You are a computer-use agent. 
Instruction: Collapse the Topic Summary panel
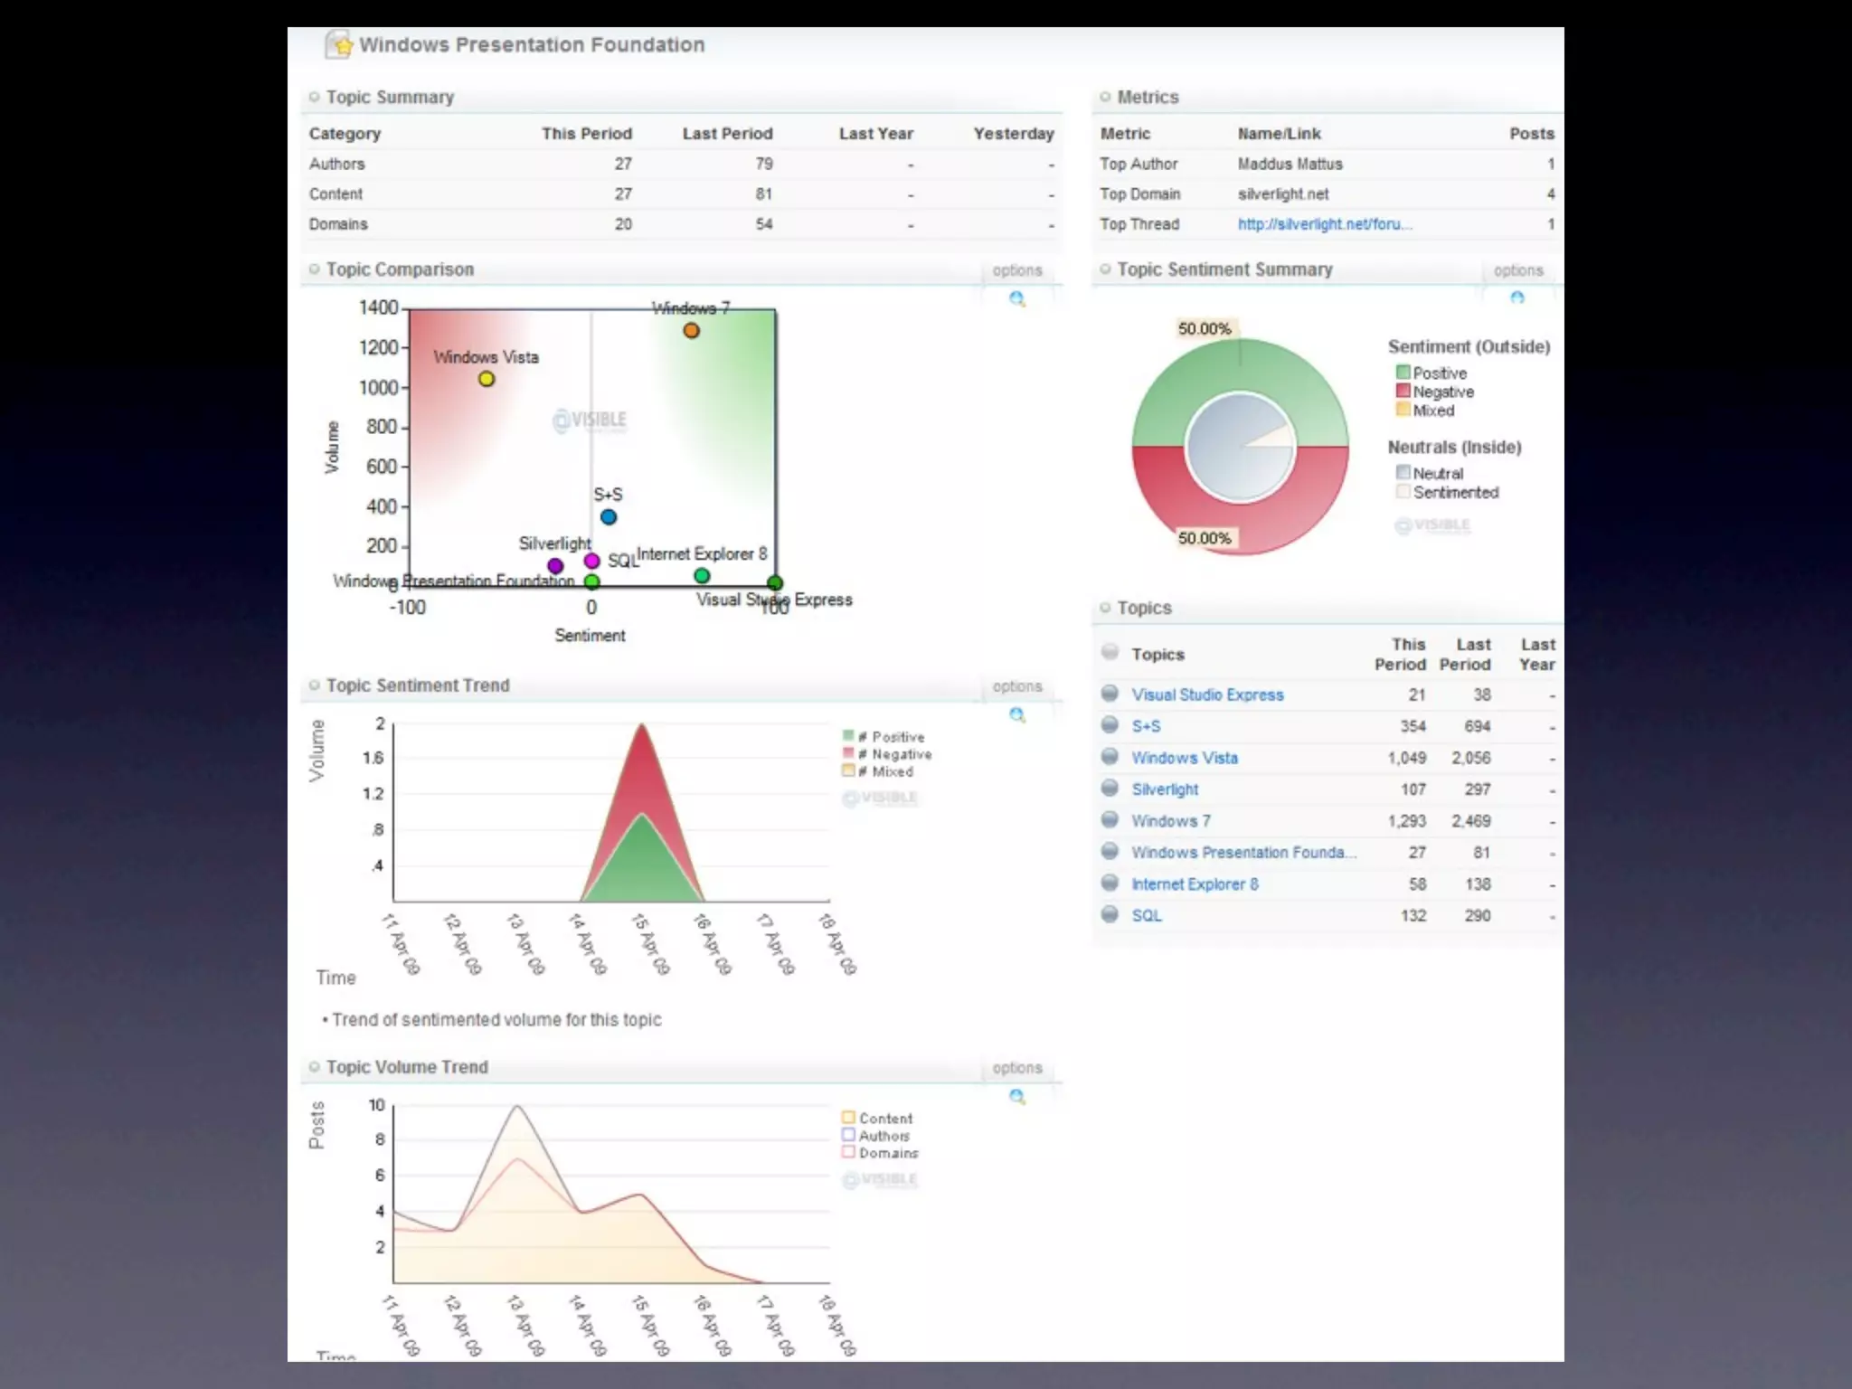(315, 97)
